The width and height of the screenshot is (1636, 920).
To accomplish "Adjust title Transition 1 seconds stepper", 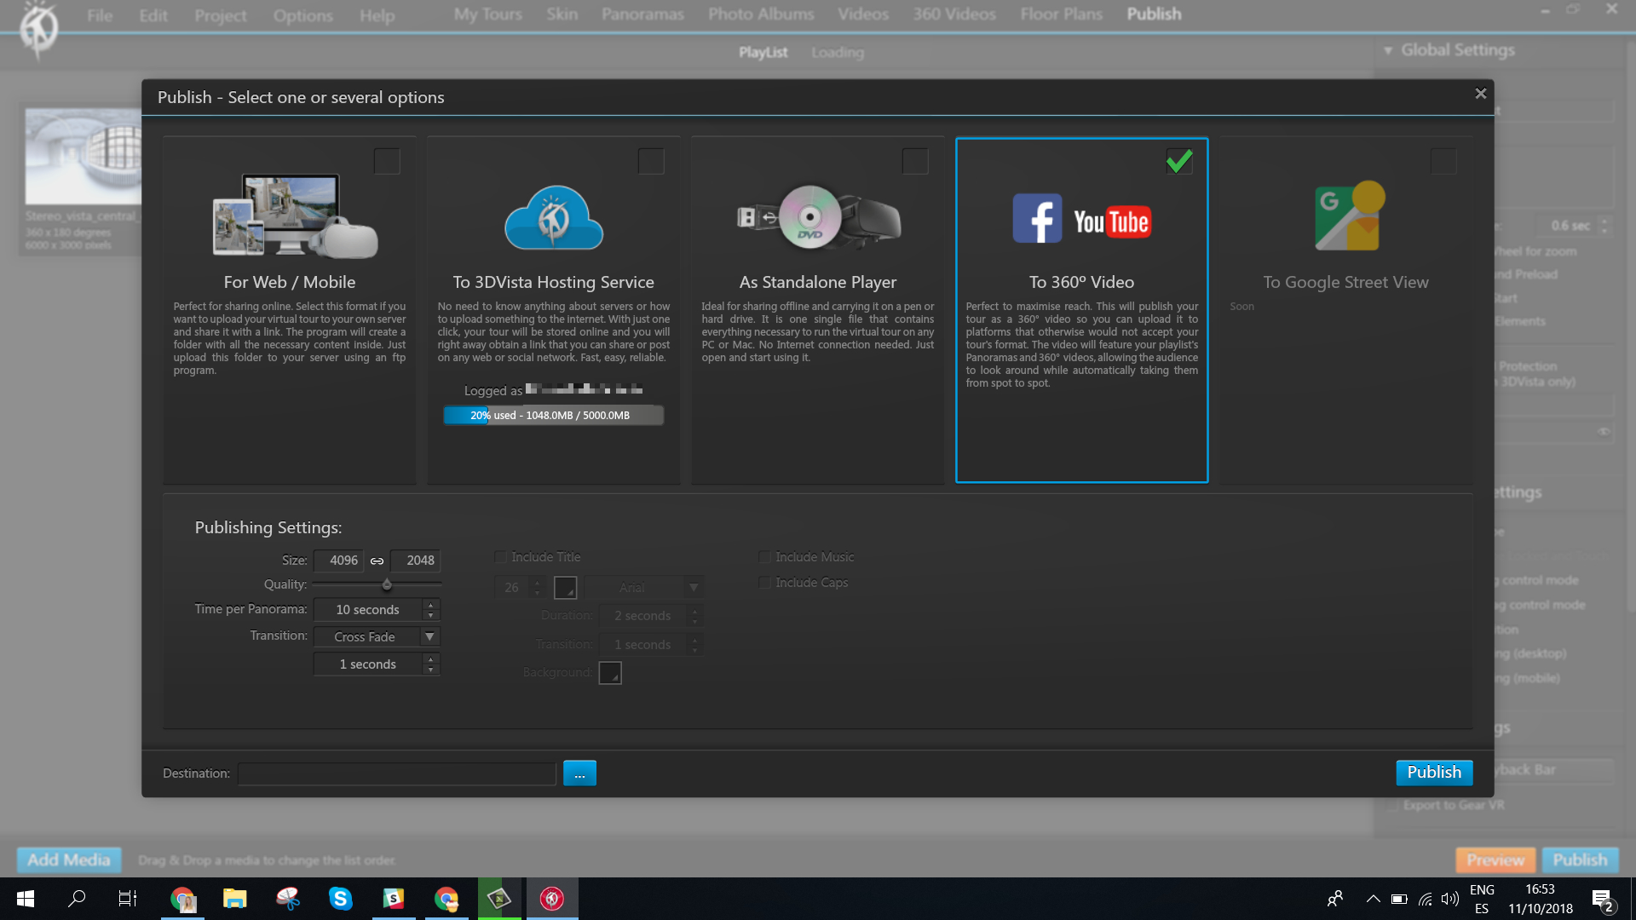I will click(695, 645).
